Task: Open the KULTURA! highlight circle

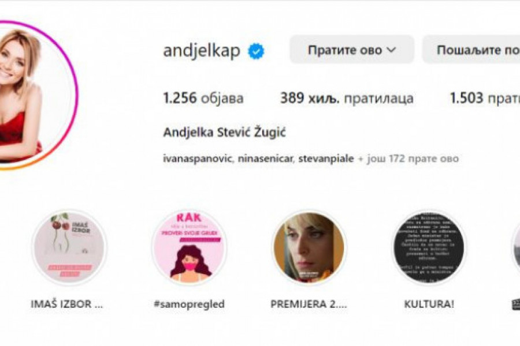Action: [429, 247]
